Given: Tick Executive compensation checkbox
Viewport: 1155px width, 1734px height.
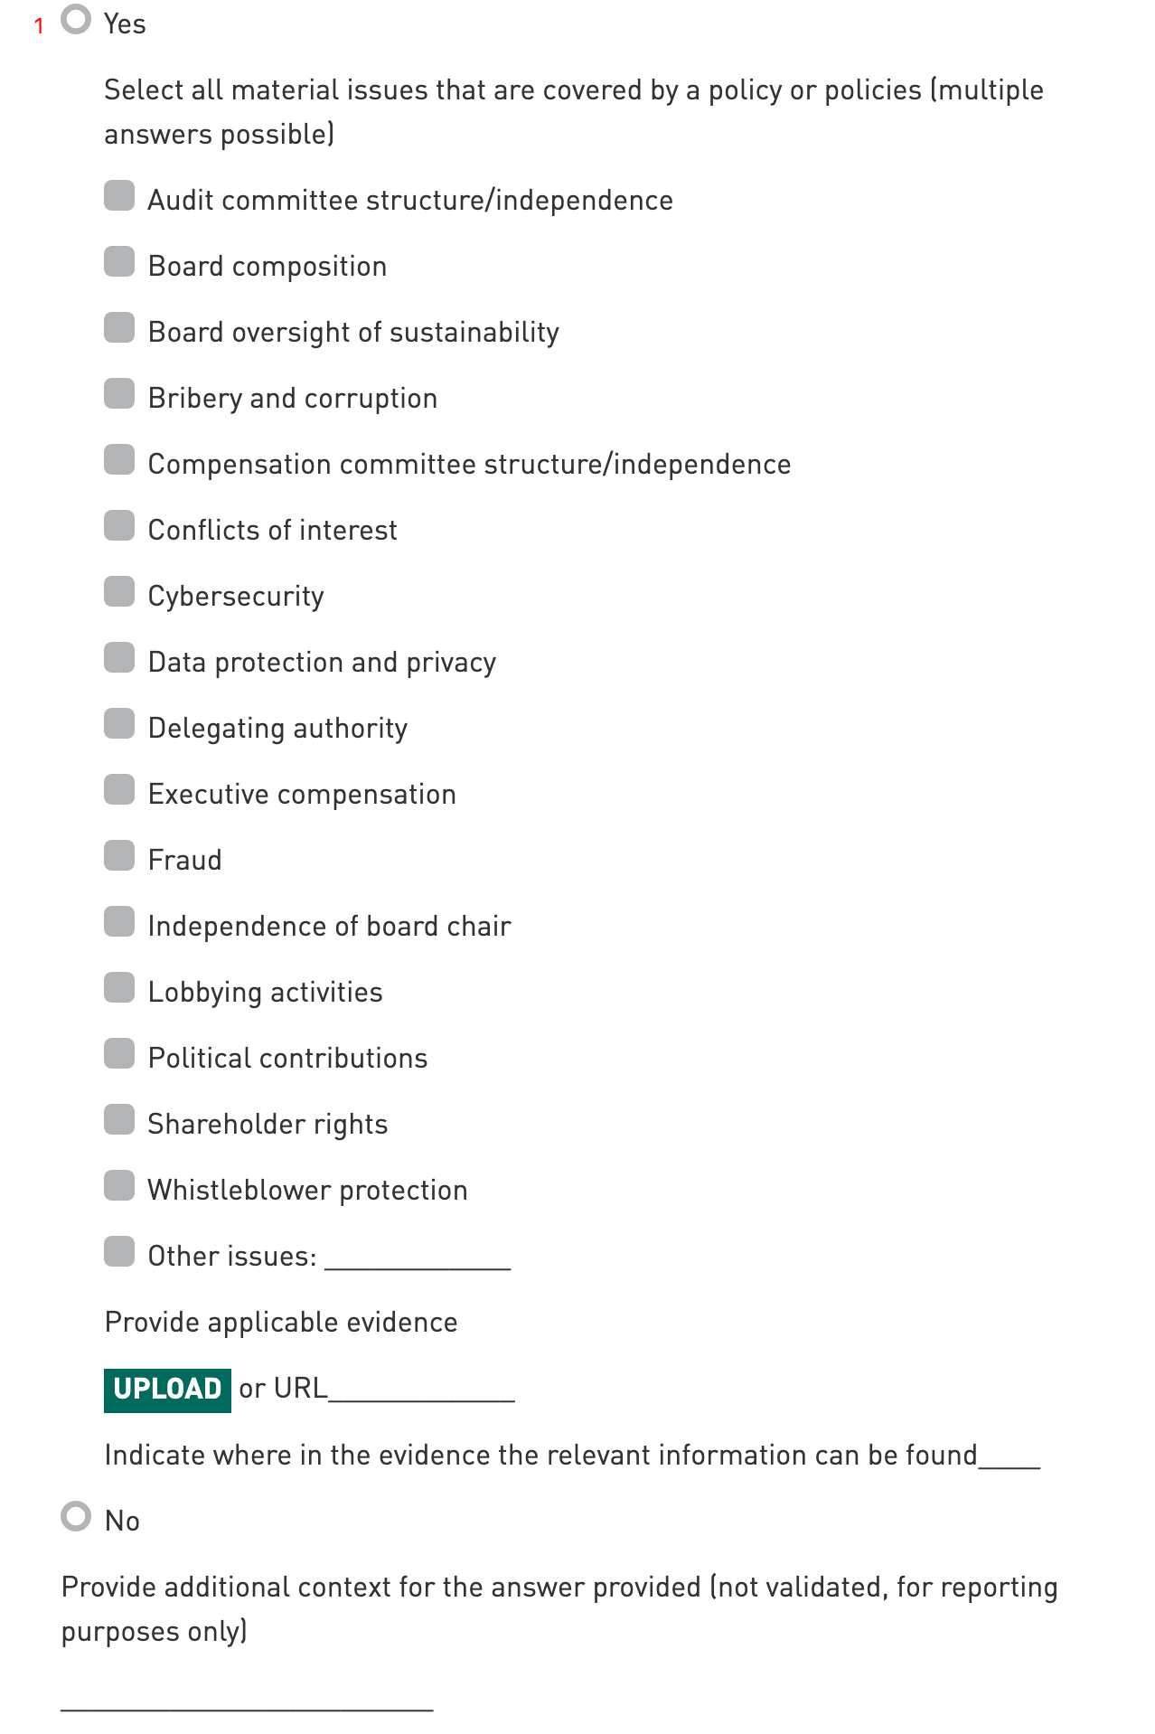Looking at the screenshot, I should pos(119,790).
